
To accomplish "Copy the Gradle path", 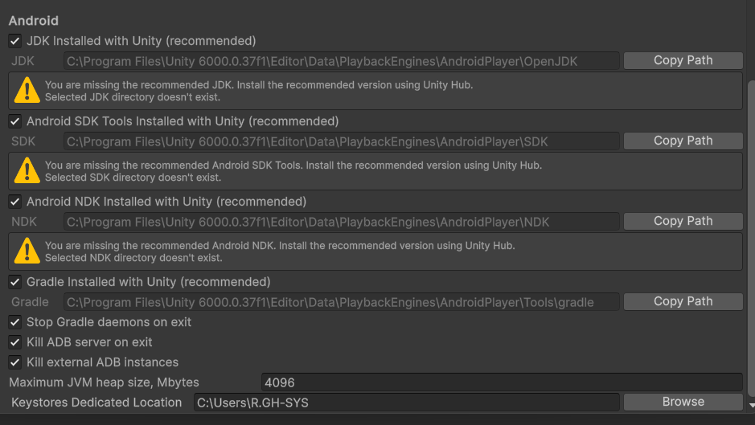I will click(683, 301).
